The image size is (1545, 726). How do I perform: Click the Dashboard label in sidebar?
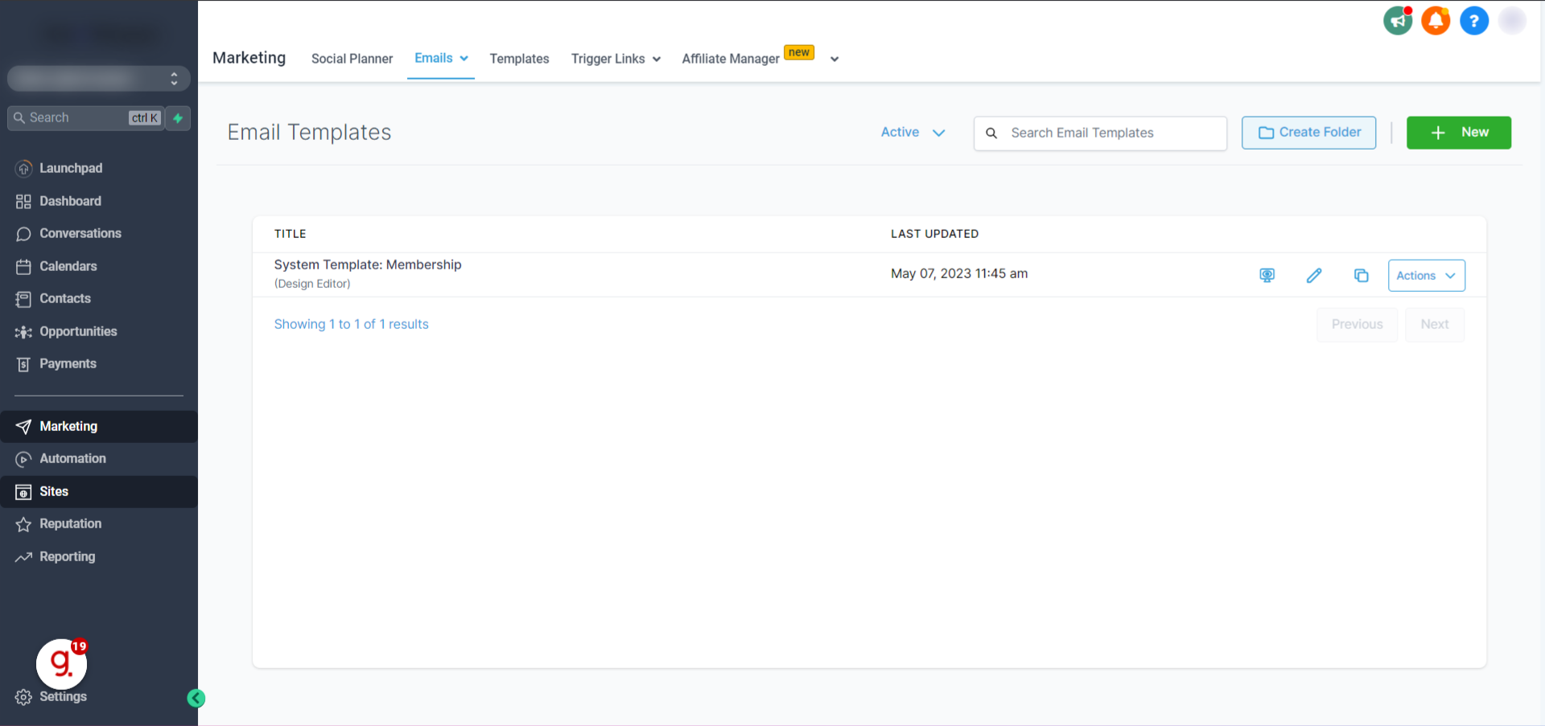pos(70,201)
